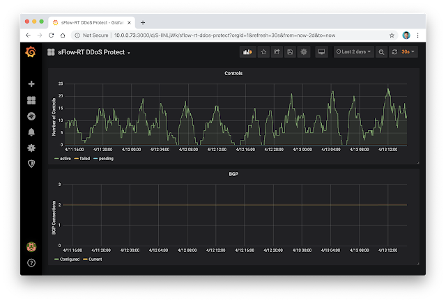
Task: Click the Share dashboard icon
Action: tap(277, 52)
